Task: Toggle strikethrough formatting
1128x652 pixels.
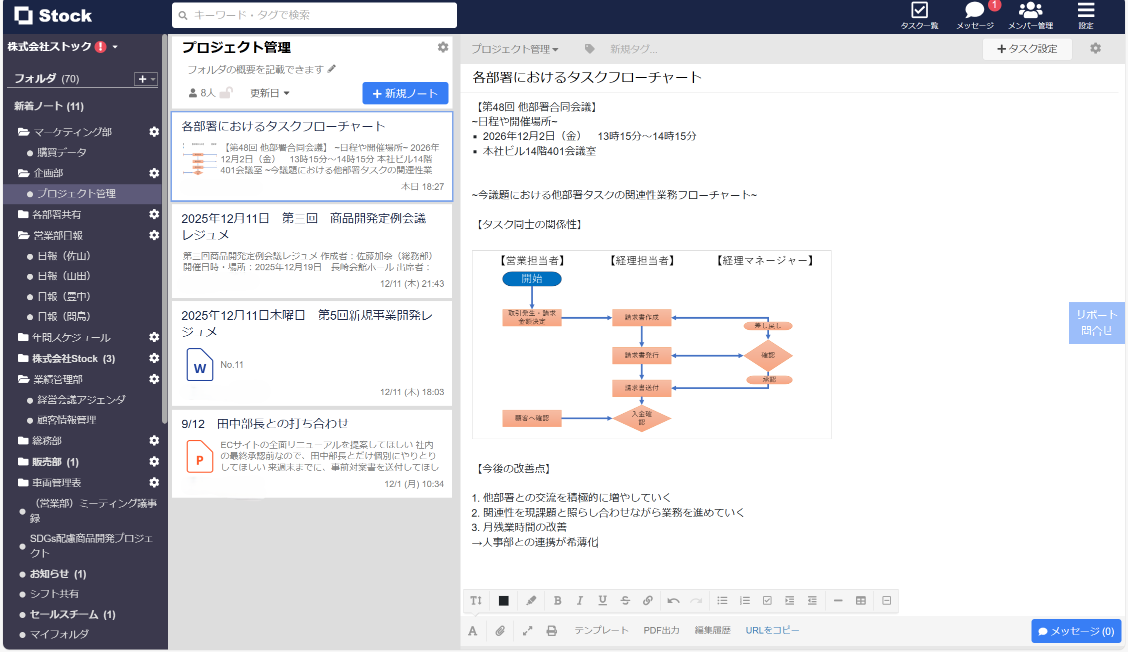Action: tap(625, 601)
